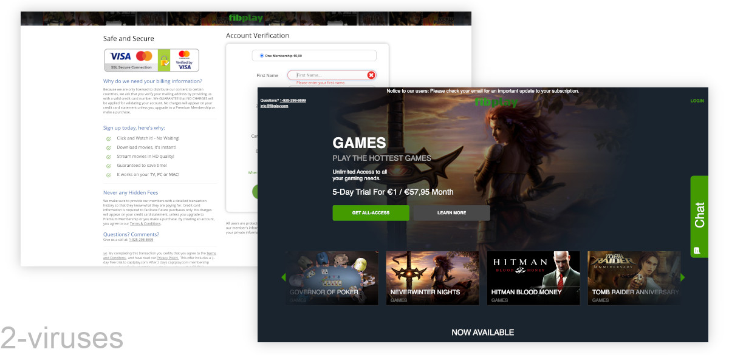The width and height of the screenshot is (729, 355).
Task: Click the check icon beside 'Download movies, it's instant!'
Action: (108, 147)
